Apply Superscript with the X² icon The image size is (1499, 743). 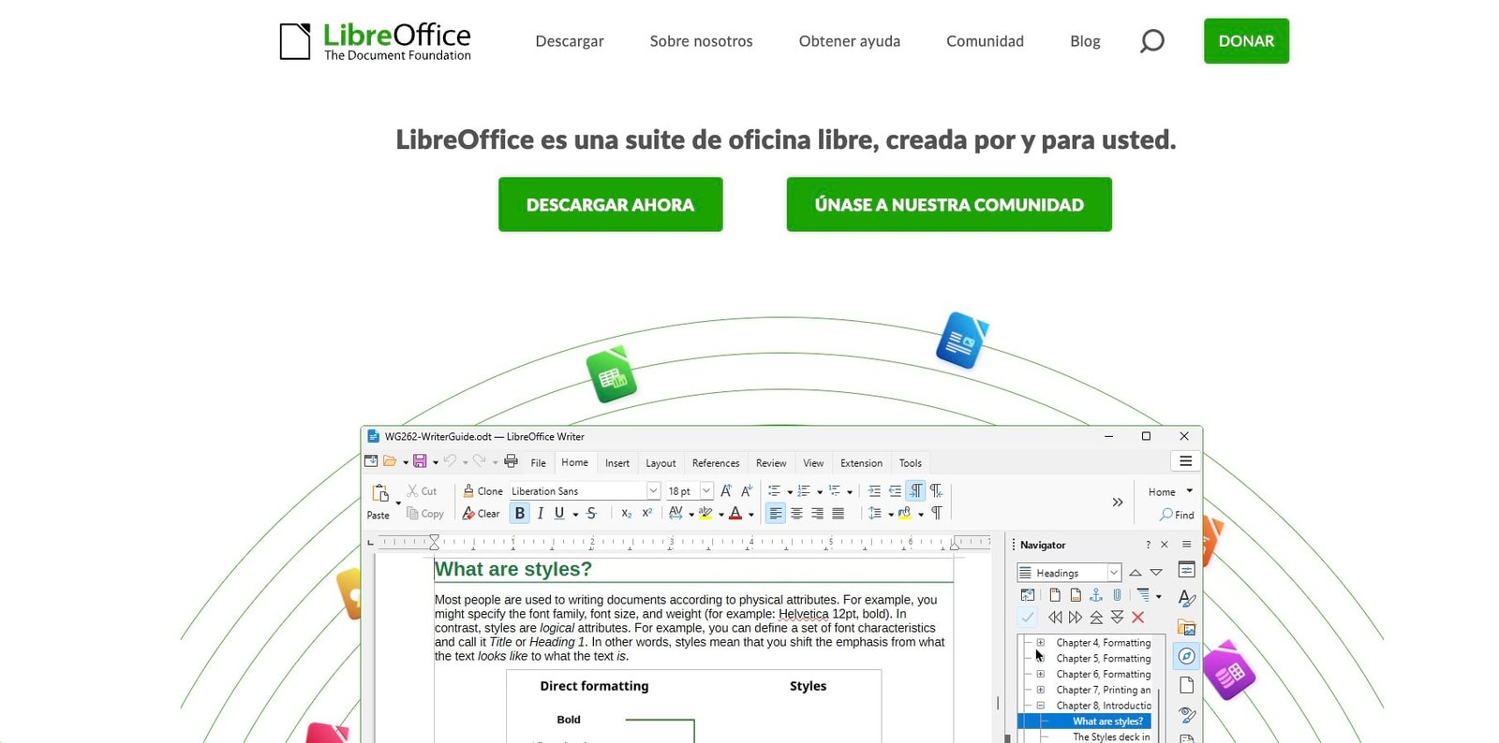(646, 513)
